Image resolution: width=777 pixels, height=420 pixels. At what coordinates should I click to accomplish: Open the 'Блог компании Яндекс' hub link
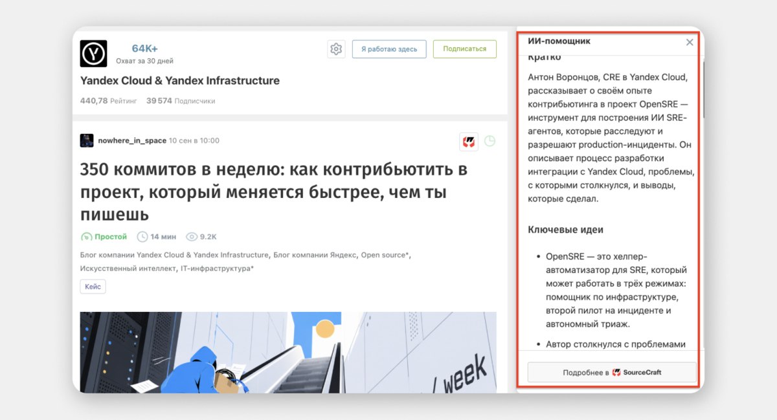(x=315, y=255)
